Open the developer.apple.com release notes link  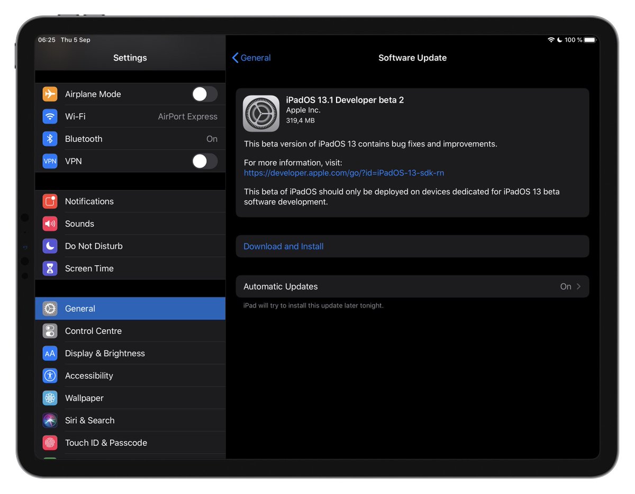(x=344, y=173)
